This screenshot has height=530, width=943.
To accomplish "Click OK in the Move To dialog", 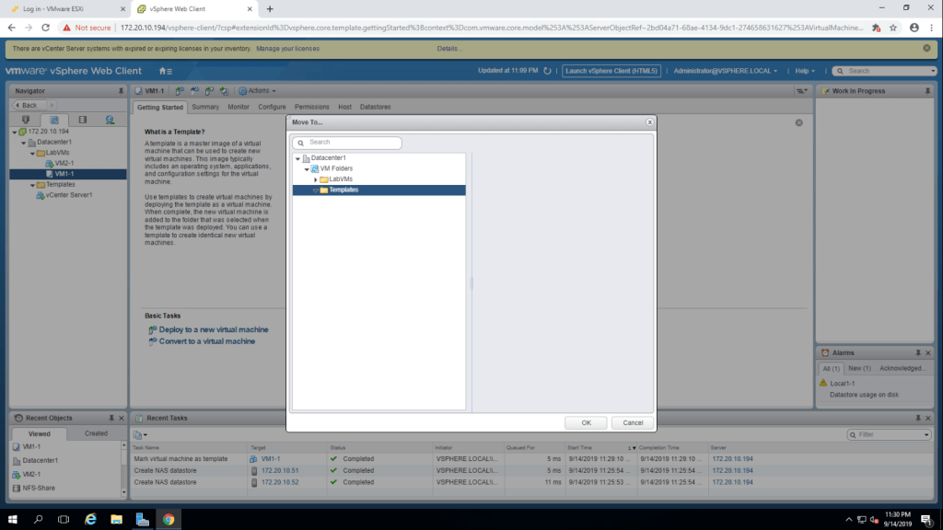I will (586, 423).
